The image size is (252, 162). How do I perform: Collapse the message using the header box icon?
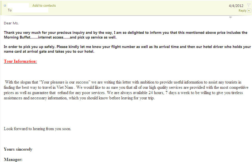[x=5, y=6]
